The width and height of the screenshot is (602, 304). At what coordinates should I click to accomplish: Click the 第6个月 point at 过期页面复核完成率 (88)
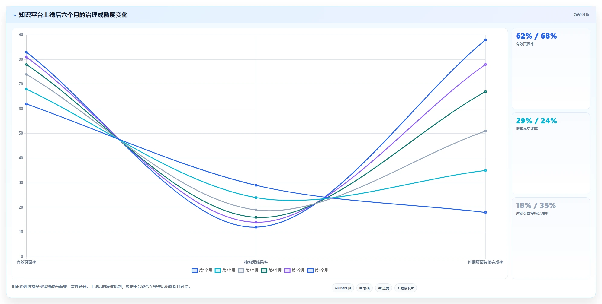[x=485, y=40]
